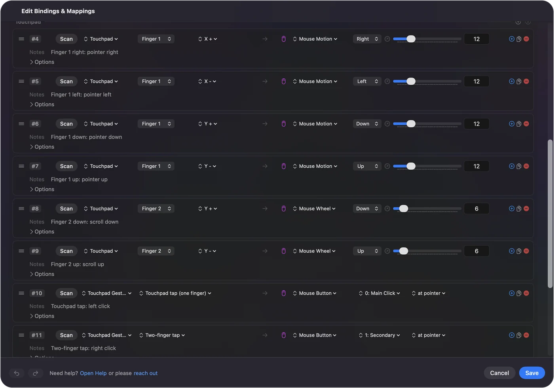This screenshot has height=388, width=554.
Task: Click the scroll speed slider in row #8
Action: [x=427, y=208]
